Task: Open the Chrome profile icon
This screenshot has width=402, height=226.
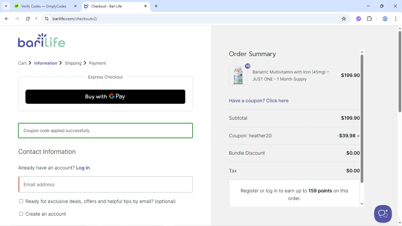Action: (x=385, y=19)
